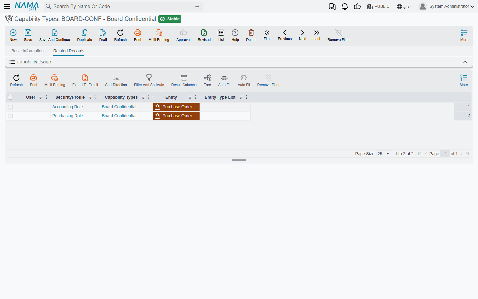The height and width of the screenshot is (299, 478).
Task: Open the chat messages icon
Action: click(x=332, y=6)
